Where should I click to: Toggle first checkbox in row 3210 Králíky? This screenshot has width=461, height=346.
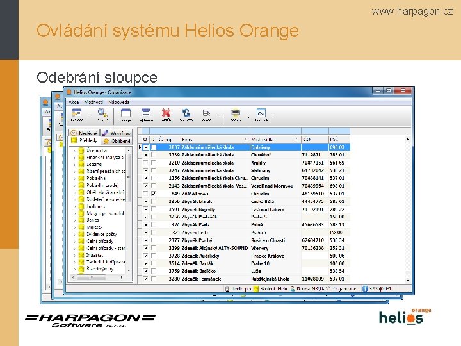coord(145,162)
